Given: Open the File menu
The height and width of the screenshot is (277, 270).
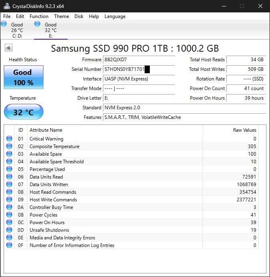Looking at the screenshot, I should (x=7, y=16).
